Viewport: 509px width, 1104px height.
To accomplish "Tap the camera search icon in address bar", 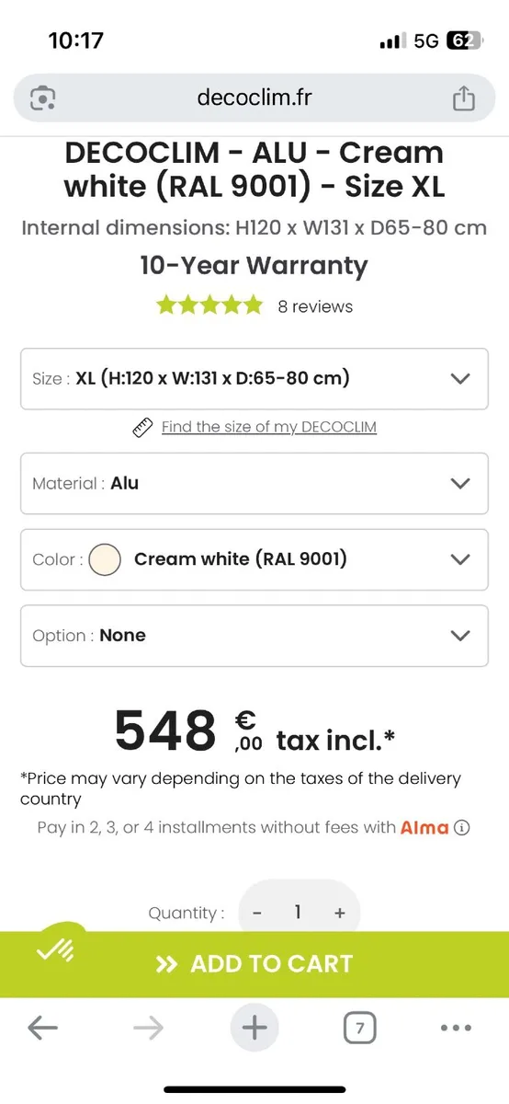I will pyautogui.click(x=43, y=98).
